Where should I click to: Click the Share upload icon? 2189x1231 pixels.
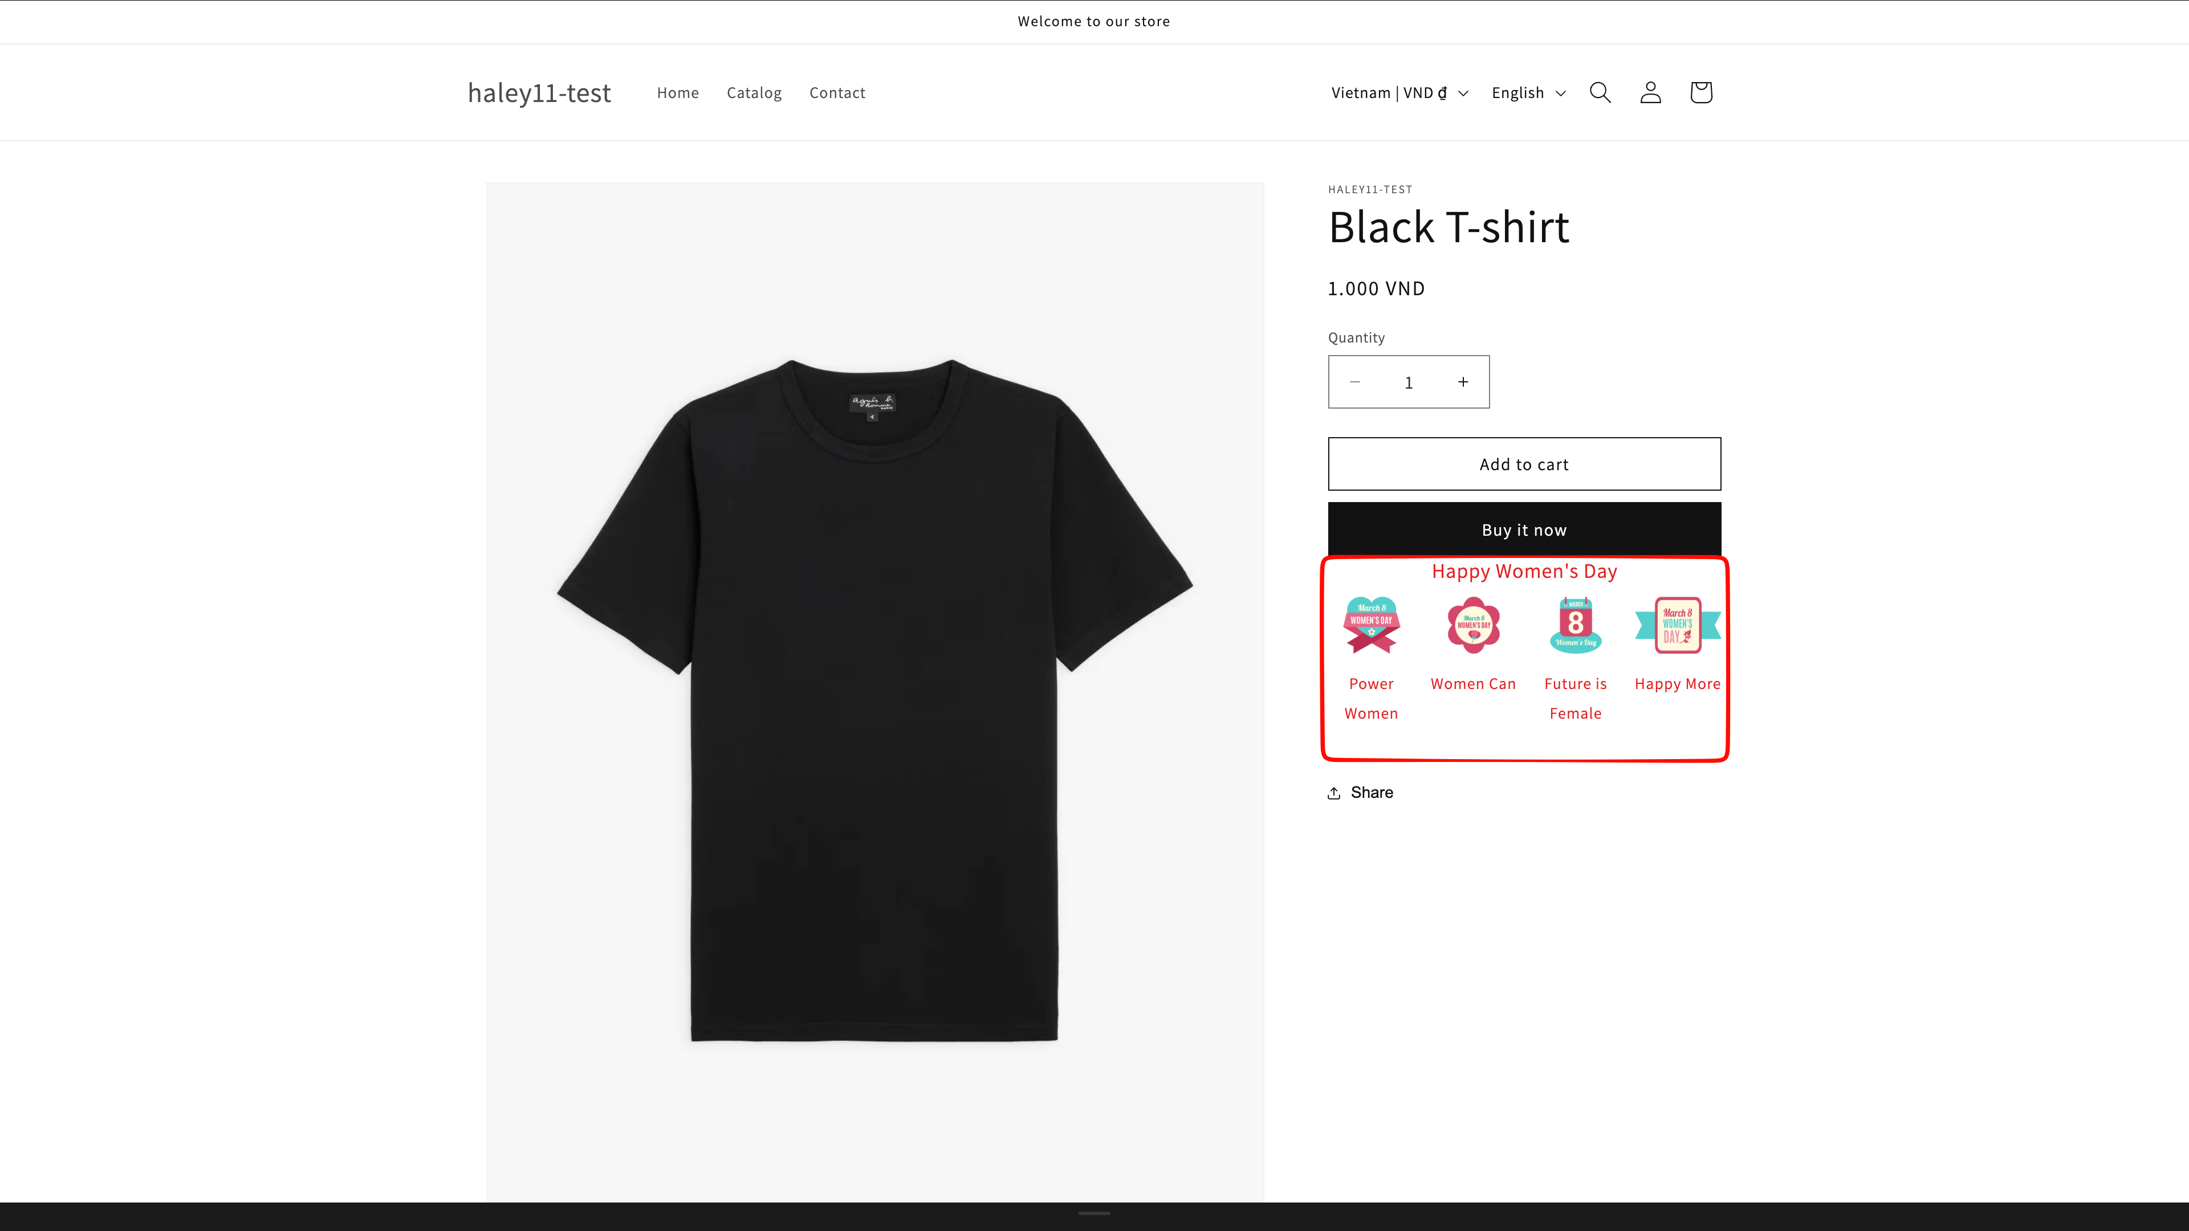point(1334,793)
